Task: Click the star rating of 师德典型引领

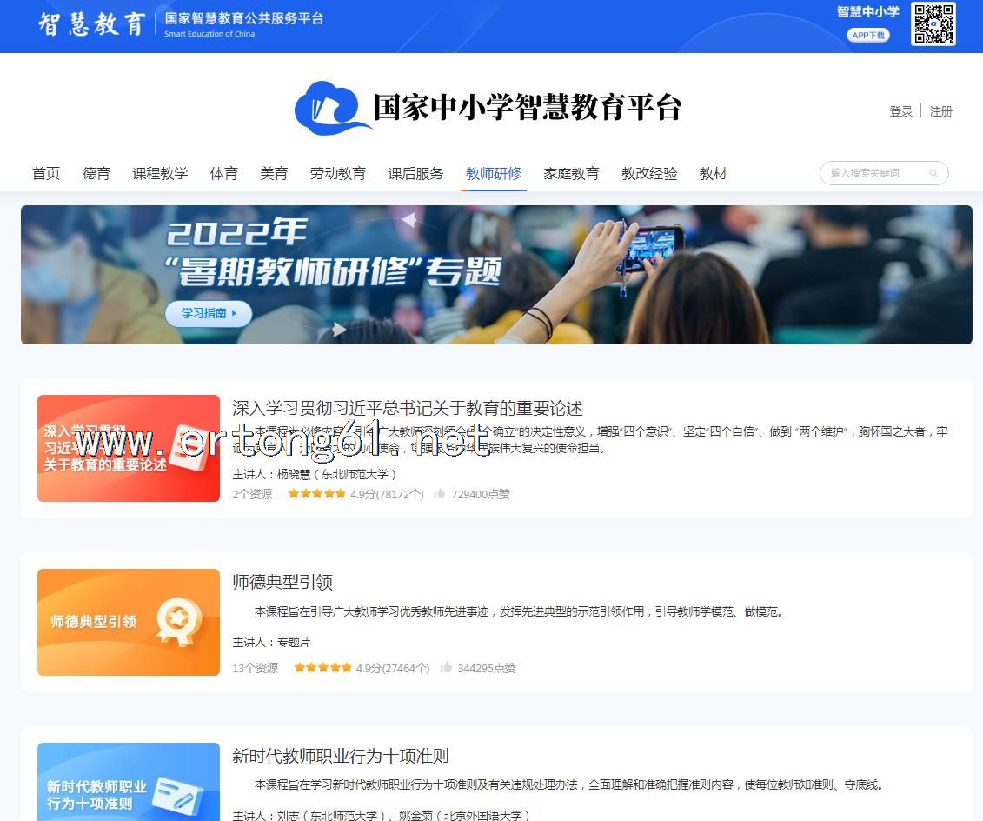Action: click(x=322, y=668)
